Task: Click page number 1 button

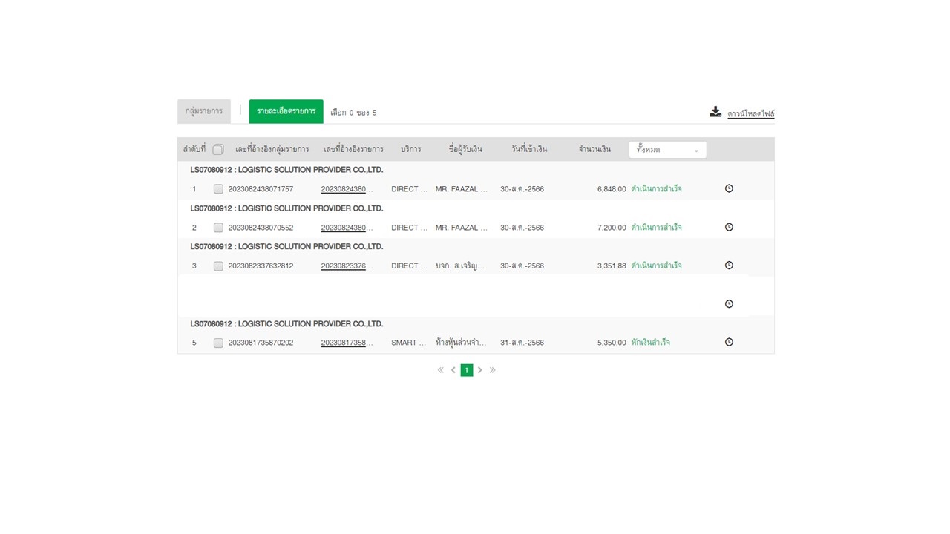Action: [466, 370]
